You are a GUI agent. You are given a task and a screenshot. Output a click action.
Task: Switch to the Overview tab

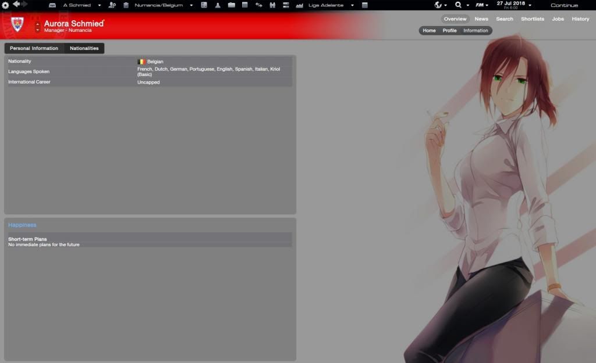[455, 19]
